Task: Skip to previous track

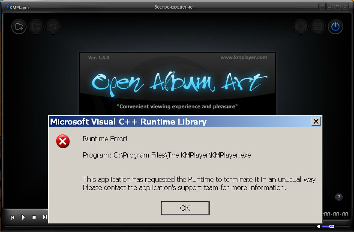Action: 12,217
